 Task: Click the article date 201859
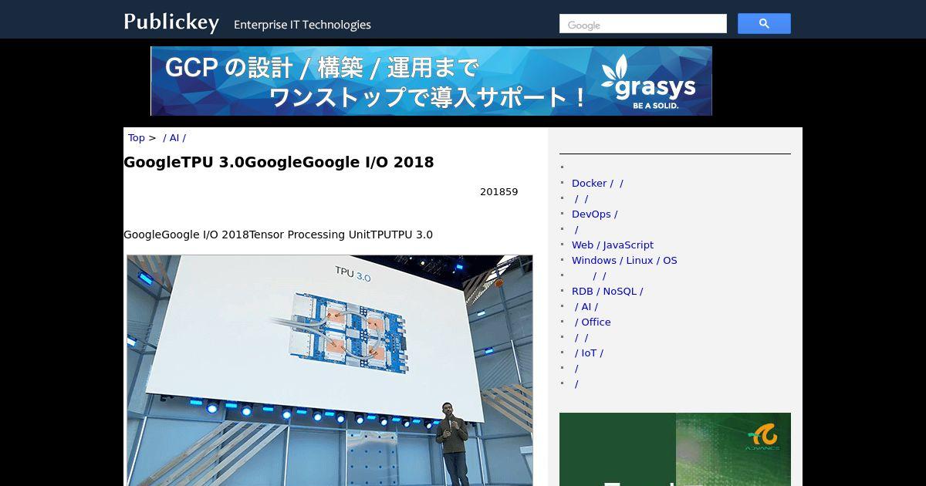coord(498,192)
